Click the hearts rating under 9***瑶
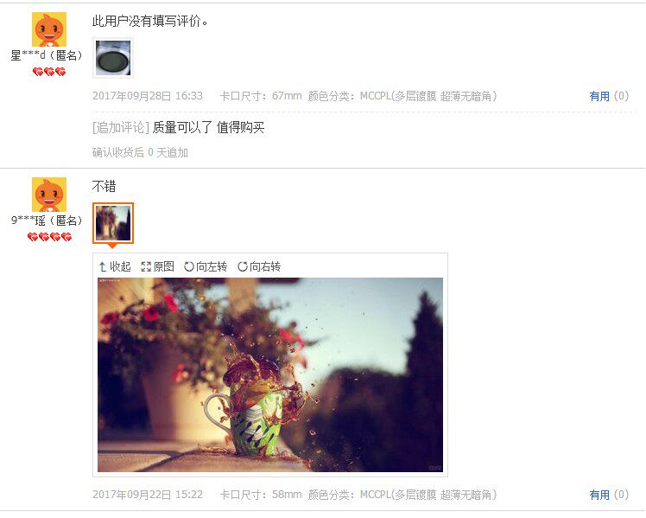 [49, 237]
